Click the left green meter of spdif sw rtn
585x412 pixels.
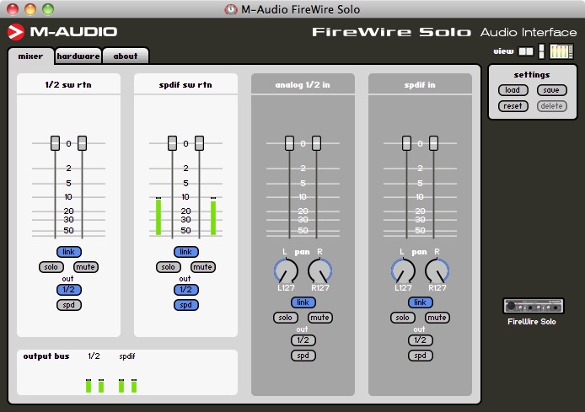pos(158,217)
